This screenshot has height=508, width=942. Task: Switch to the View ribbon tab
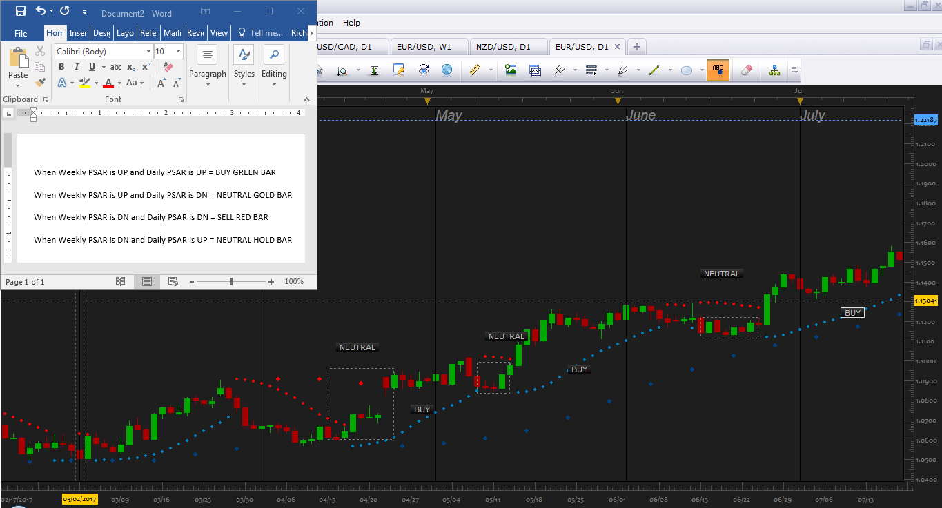coord(219,32)
